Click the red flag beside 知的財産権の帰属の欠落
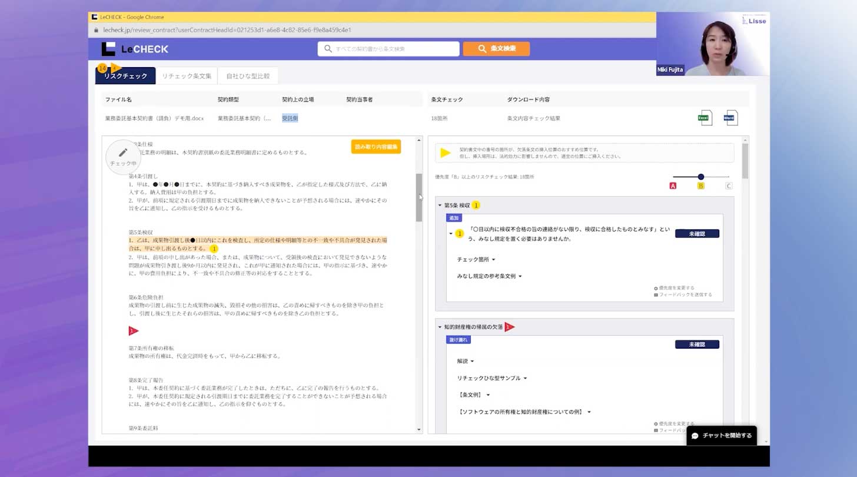Screen dimensions: 857x477 [x=510, y=327]
